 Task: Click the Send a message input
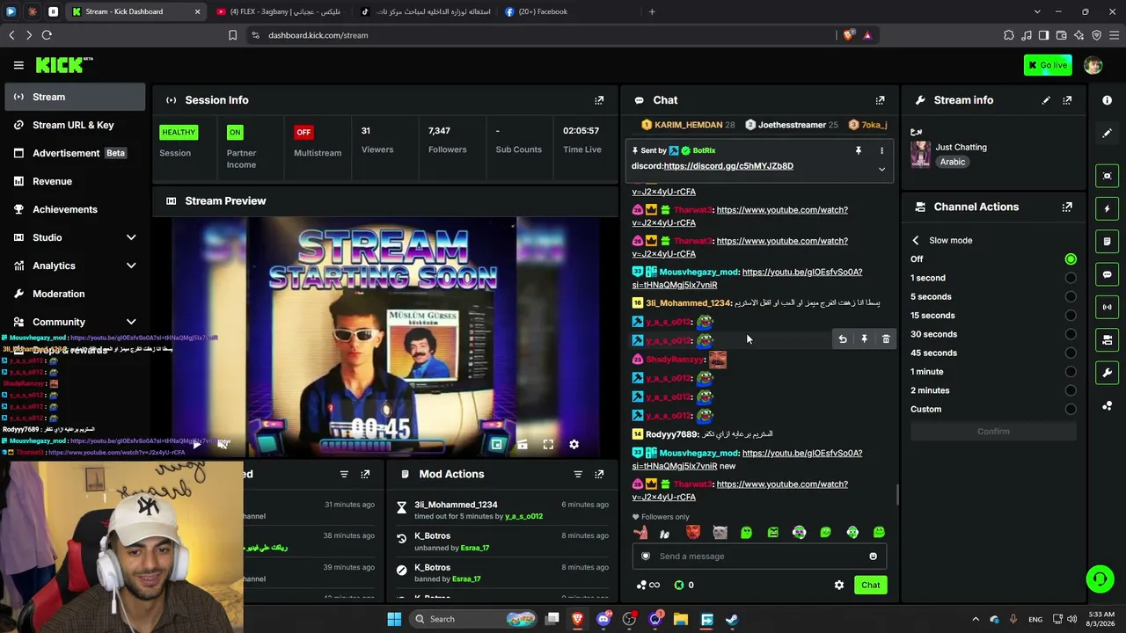click(758, 556)
